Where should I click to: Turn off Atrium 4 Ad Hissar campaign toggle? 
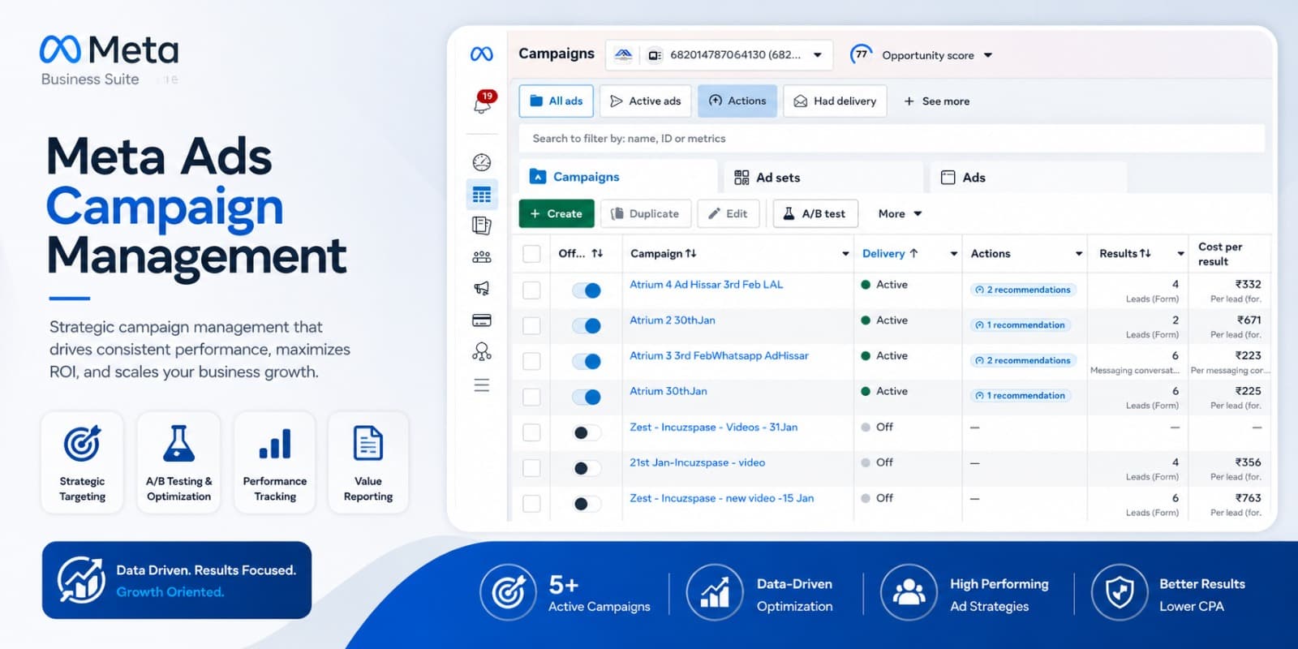click(587, 290)
